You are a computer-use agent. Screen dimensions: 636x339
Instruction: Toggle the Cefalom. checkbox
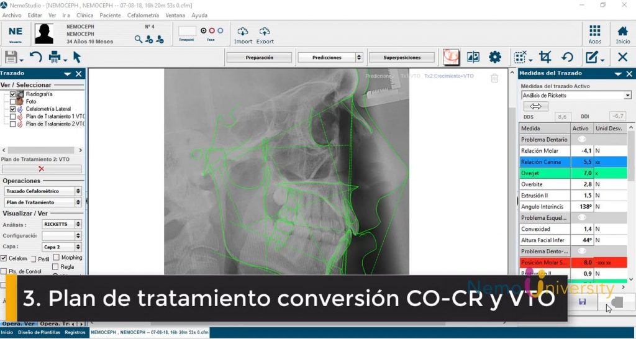4,258
